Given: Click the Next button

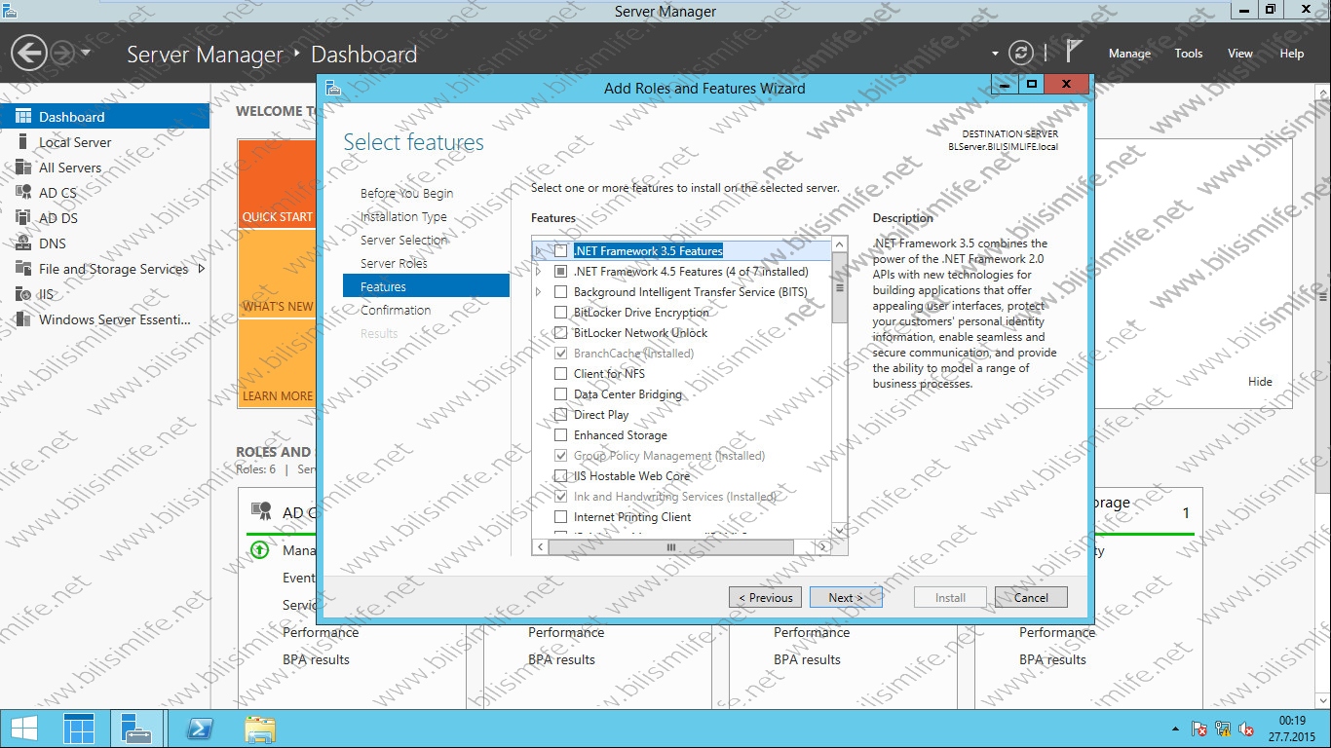Looking at the screenshot, I should [x=846, y=597].
